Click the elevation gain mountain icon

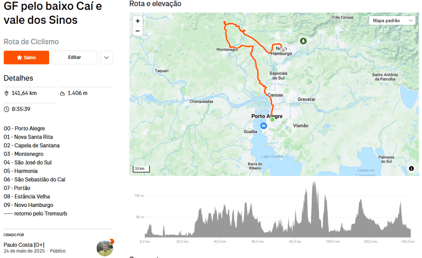tap(62, 93)
